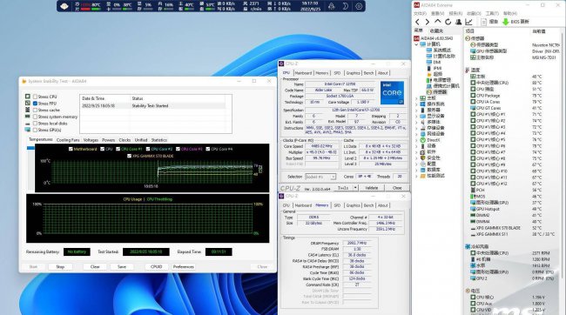The height and width of the screenshot is (315, 566).
Task: Click the 性能测试 benchmark tree icon
Action: pos(422,176)
